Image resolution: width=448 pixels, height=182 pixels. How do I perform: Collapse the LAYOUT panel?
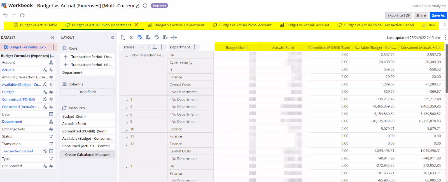coord(113,37)
